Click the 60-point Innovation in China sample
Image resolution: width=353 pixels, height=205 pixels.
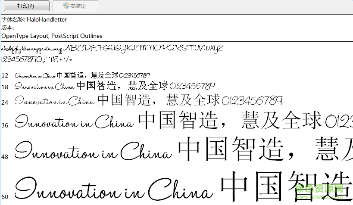(x=114, y=189)
